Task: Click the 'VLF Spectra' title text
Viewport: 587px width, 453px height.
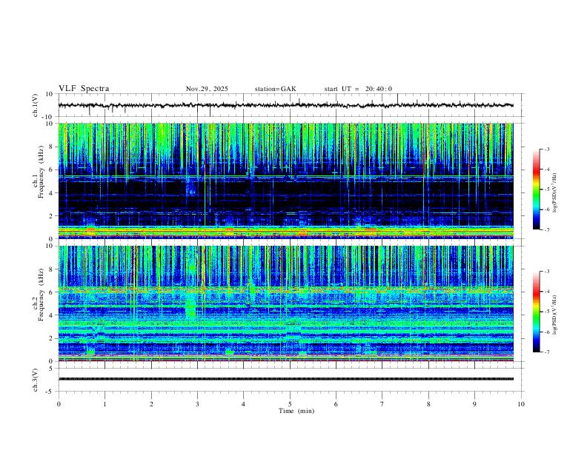Action: coord(84,89)
